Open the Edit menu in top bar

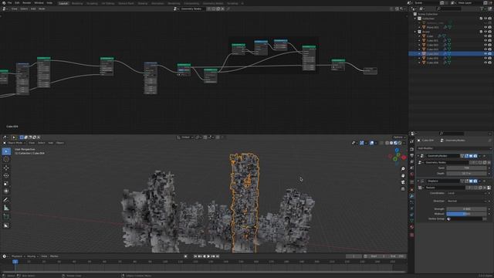(17, 3)
